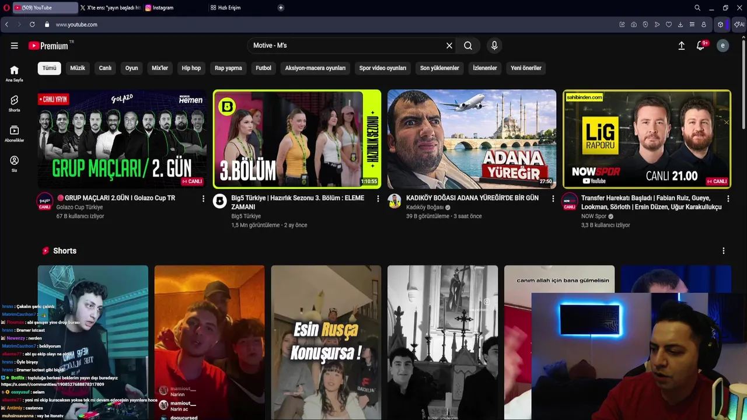
Task: Open Big5 Türkiye Hazırlık Sezonu title
Action: (x=298, y=202)
